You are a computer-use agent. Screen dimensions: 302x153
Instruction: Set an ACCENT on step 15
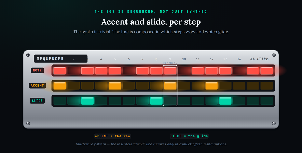pyautogui.click(x=253, y=86)
